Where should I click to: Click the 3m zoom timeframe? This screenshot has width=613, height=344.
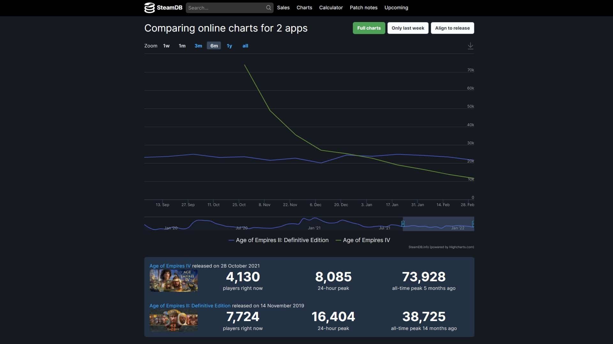[198, 45]
